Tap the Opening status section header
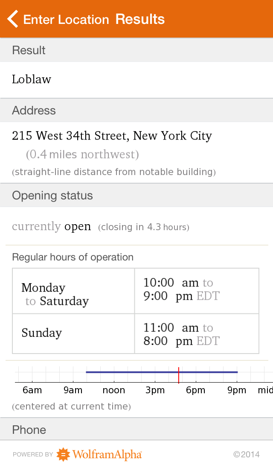 [x=52, y=196]
